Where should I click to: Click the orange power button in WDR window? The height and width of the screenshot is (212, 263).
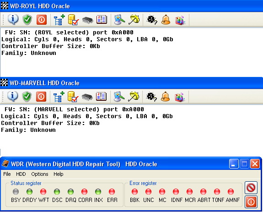(x=251, y=202)
